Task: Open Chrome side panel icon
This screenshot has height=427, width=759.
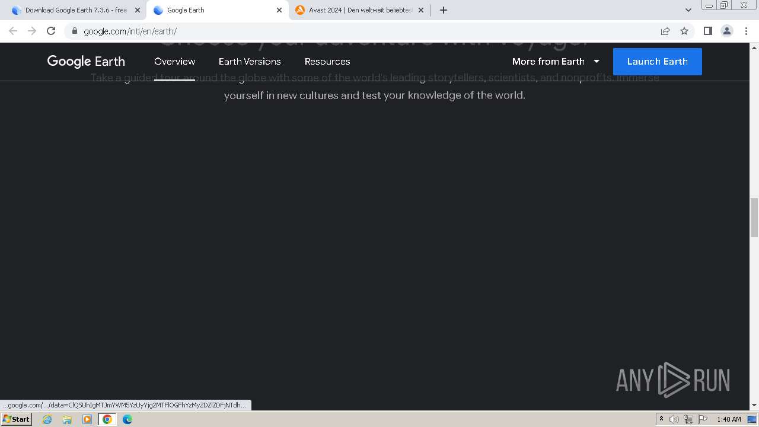Action: tap(707, 31)
